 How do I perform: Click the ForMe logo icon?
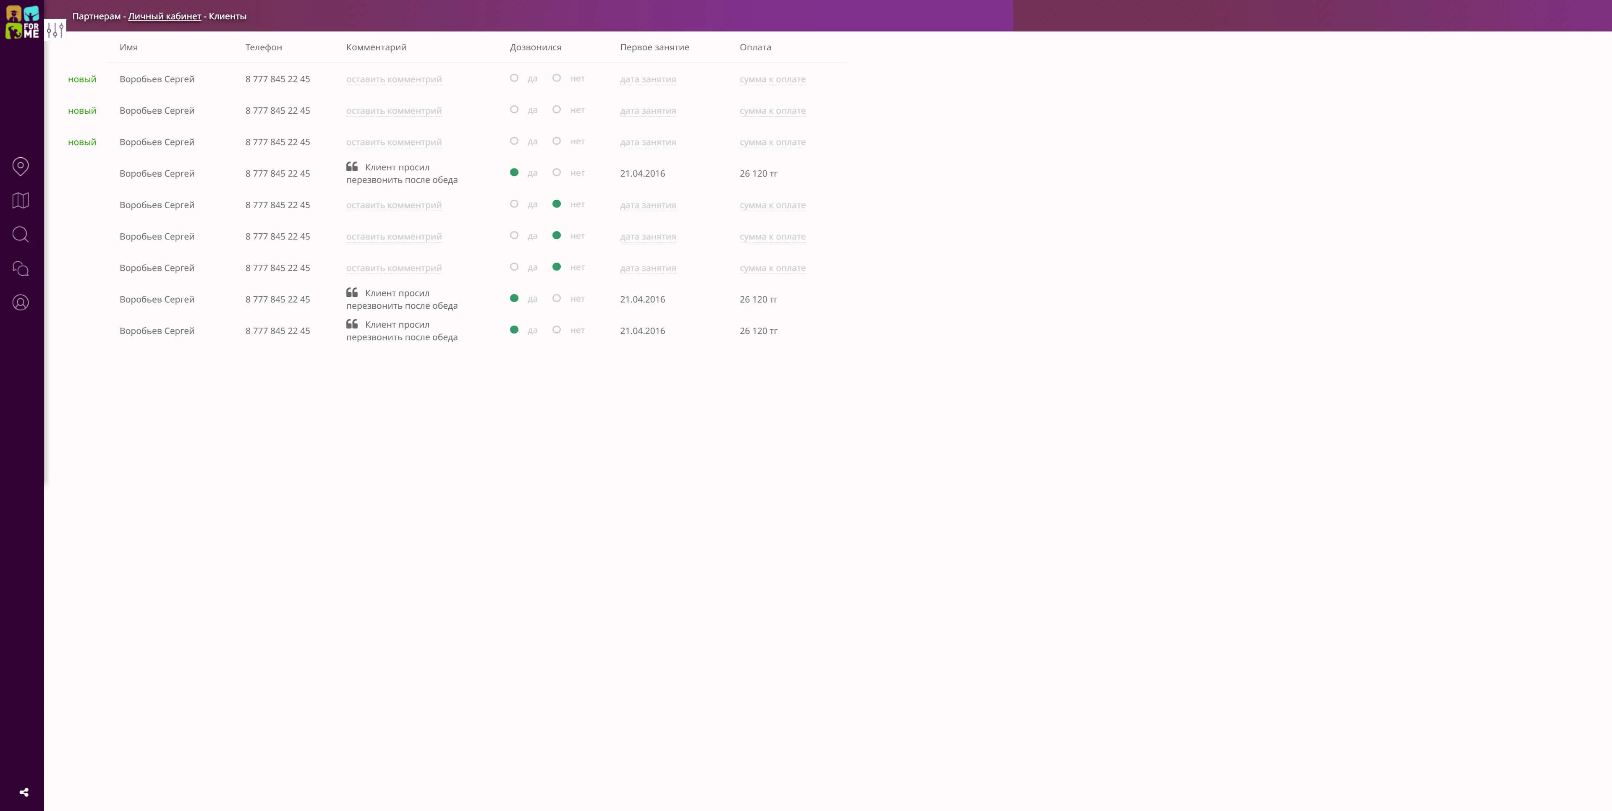[22, 22]
